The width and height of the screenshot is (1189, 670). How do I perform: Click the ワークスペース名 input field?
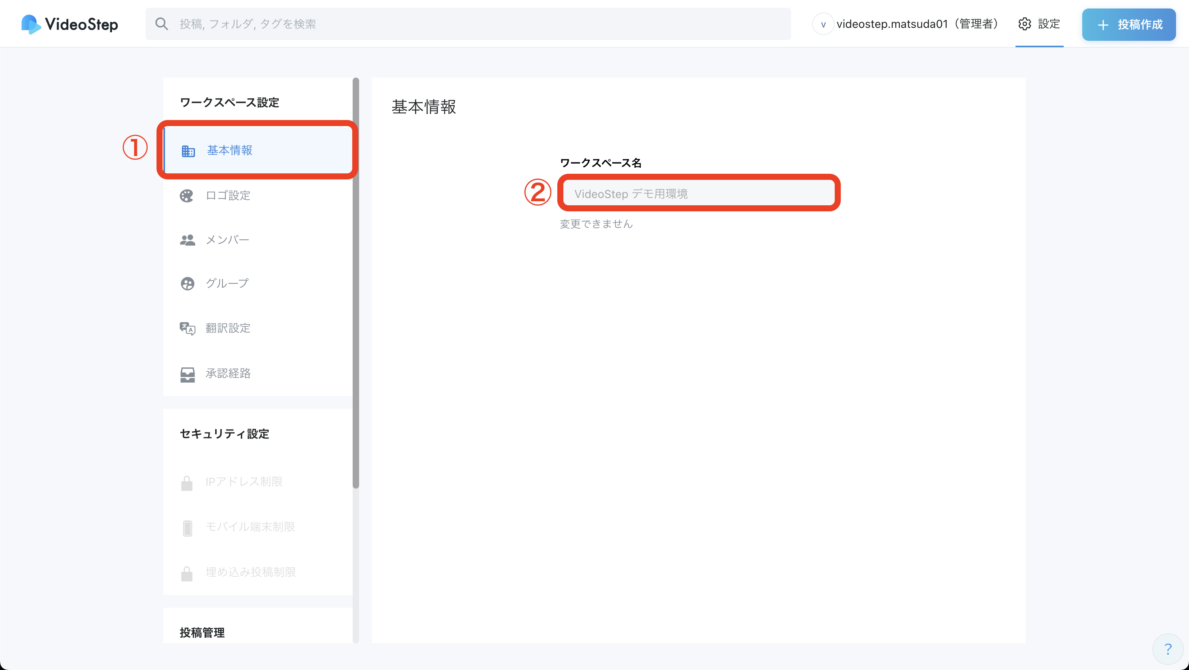click(698, 194)
